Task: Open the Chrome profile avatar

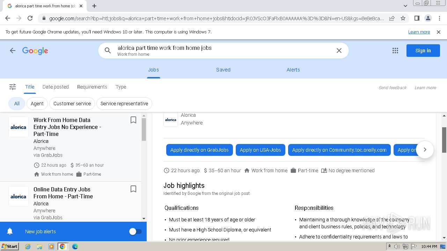Action: pos(428,18)
